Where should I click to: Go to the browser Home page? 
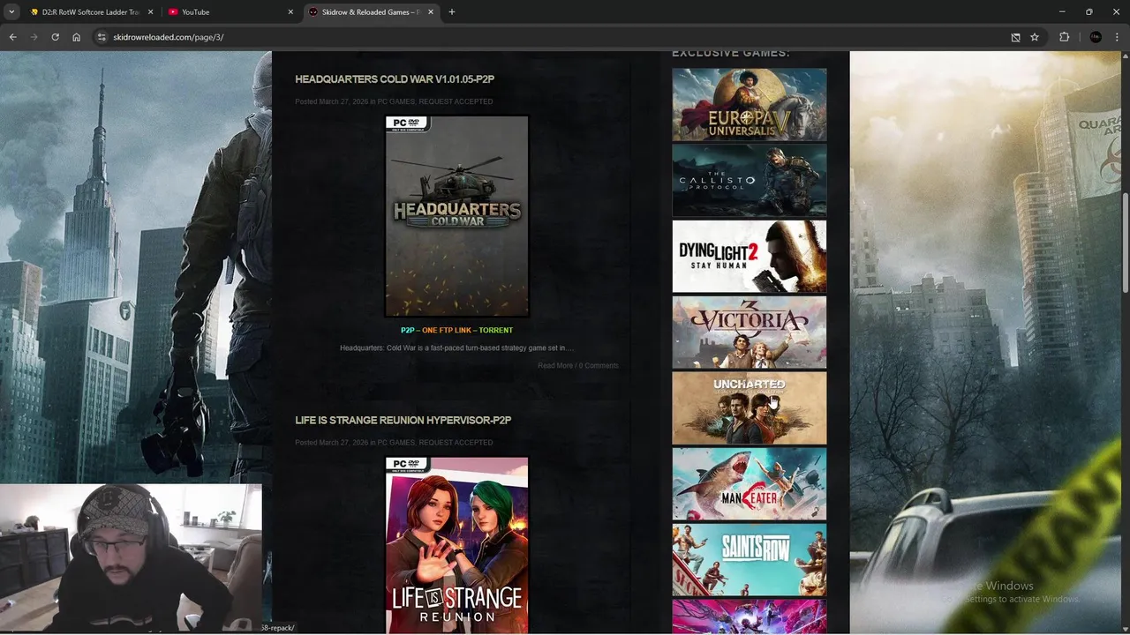click(76, 37)
